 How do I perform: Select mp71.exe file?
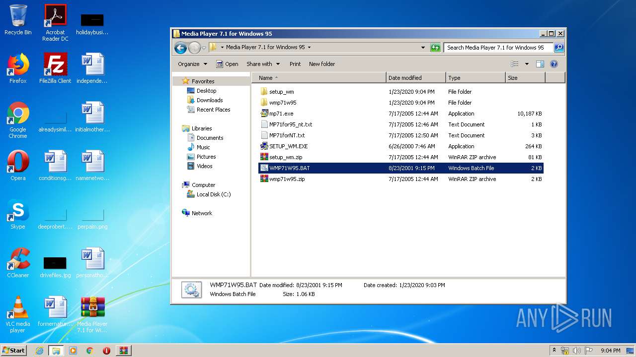[x=401, y=114]
